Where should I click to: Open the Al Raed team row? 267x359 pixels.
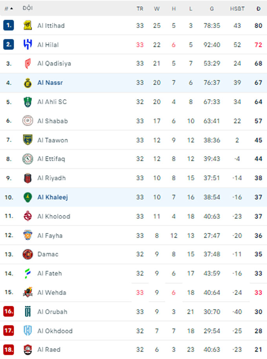click(133, 350)
